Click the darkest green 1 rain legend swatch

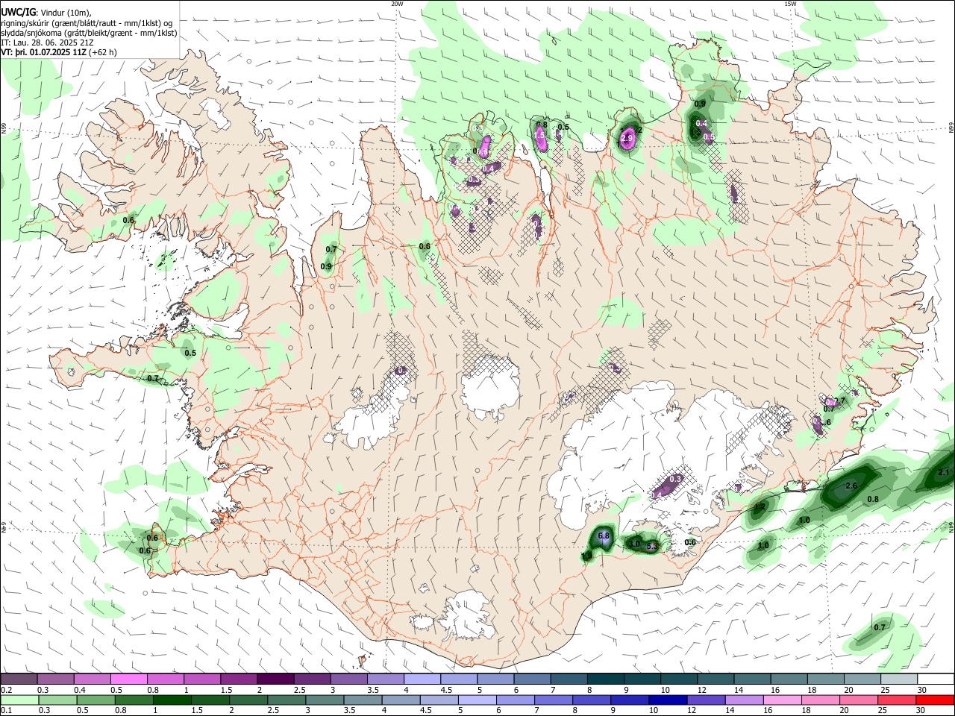click(172, 700)
